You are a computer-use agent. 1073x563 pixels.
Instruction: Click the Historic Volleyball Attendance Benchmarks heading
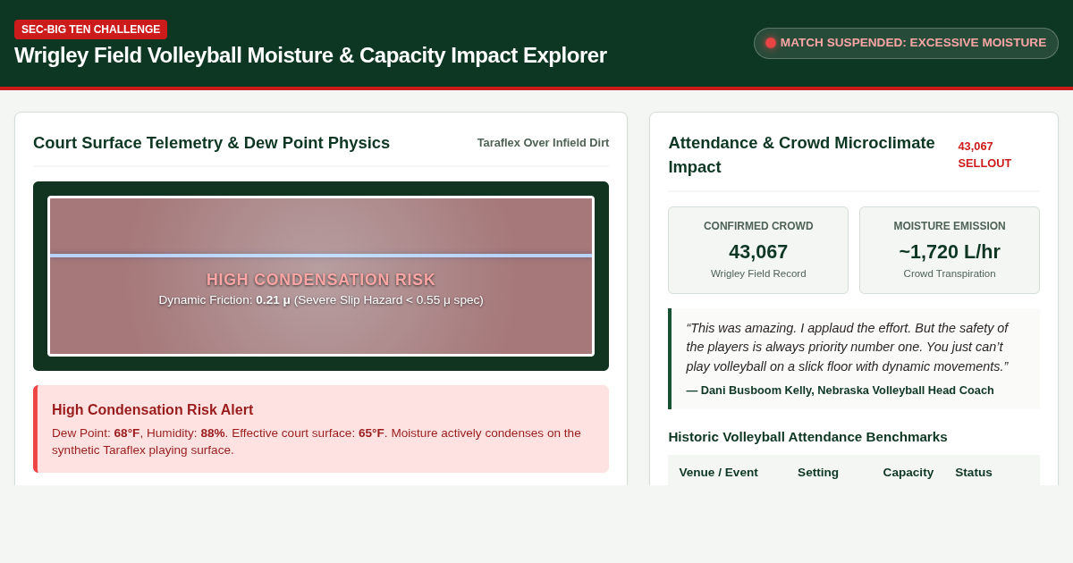(x=807, y=437)
